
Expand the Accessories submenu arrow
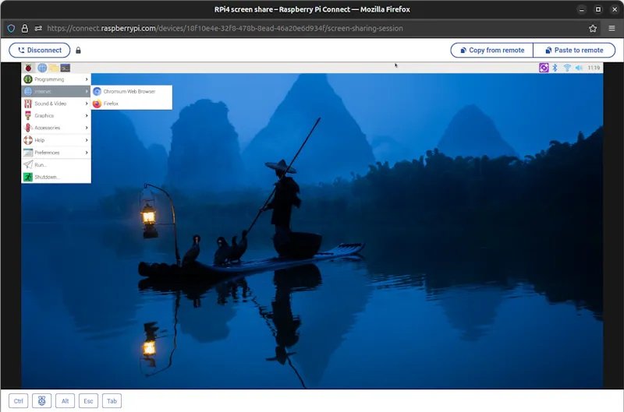tap(87, 128)
